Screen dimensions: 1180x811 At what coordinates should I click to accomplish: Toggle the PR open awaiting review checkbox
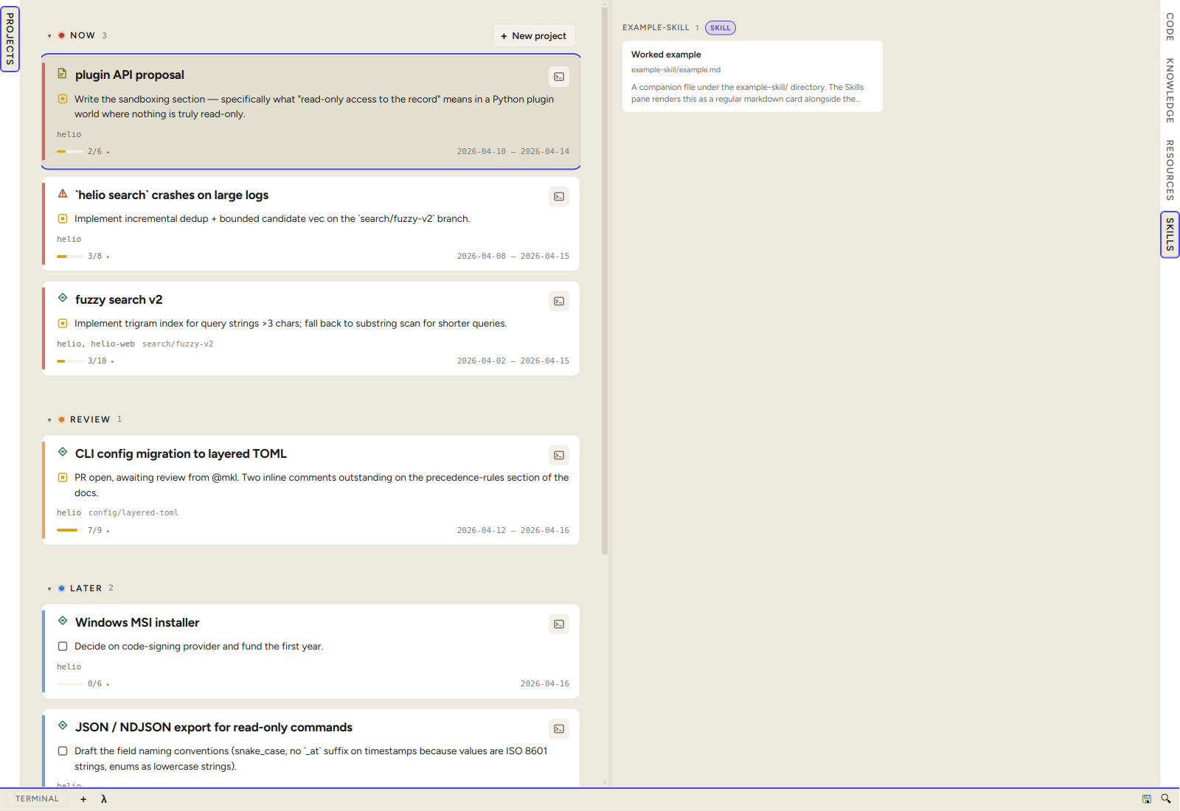coord(63,477)
